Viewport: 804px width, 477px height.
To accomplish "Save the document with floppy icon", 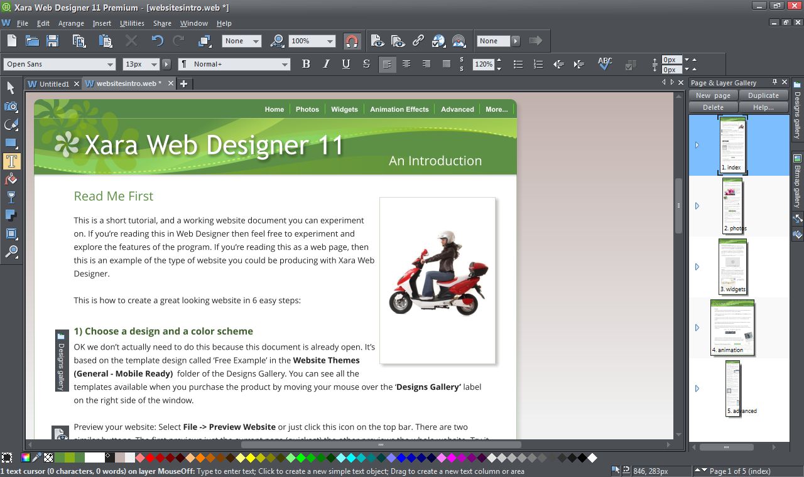I will (x=52, y=41).
